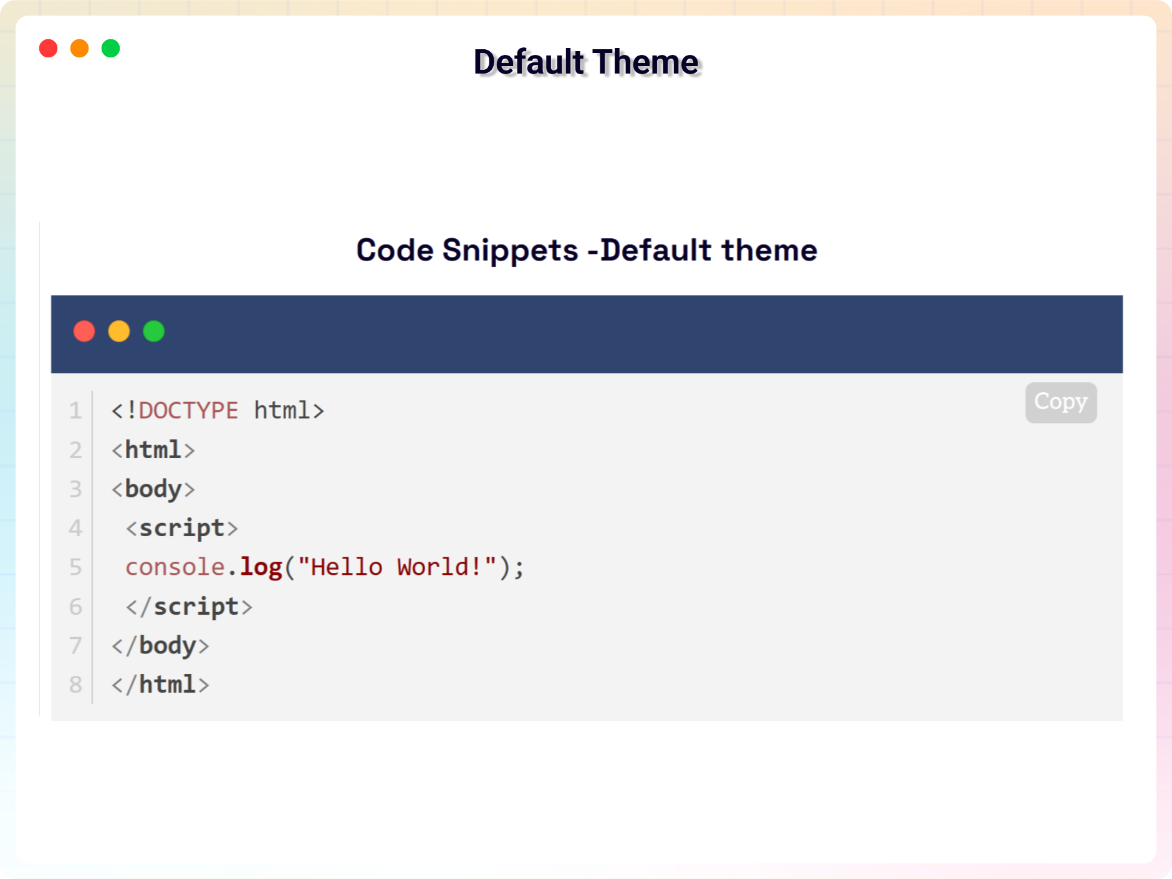Click the closing html tag line
The image size is (1172, 879).
(160, 684)
